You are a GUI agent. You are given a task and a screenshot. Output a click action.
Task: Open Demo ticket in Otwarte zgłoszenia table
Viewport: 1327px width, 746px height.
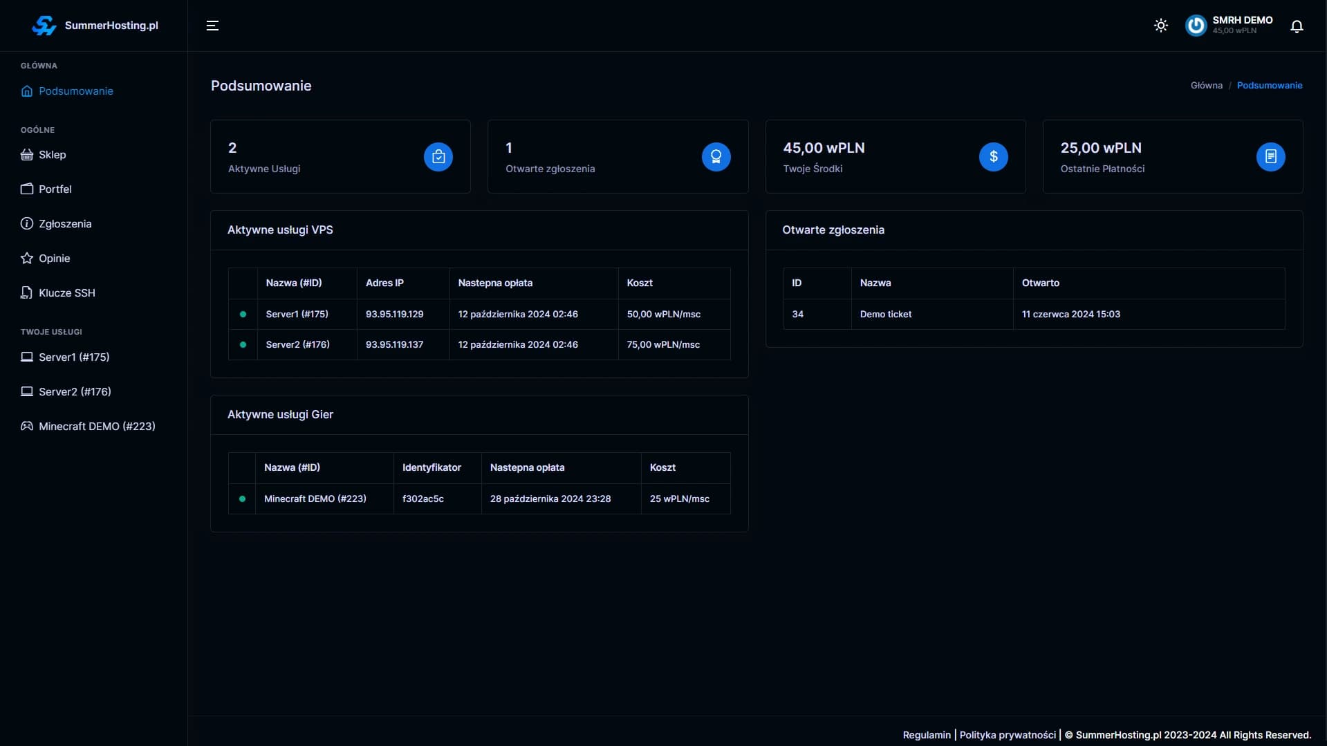click(x=886, y=315)
